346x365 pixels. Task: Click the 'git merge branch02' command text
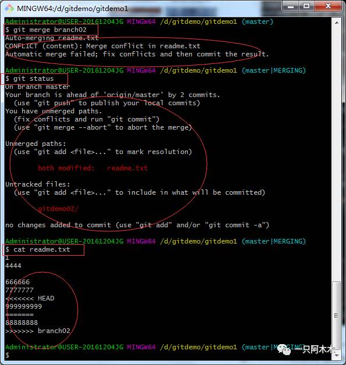pyautogui.click(x=50, y=30)
